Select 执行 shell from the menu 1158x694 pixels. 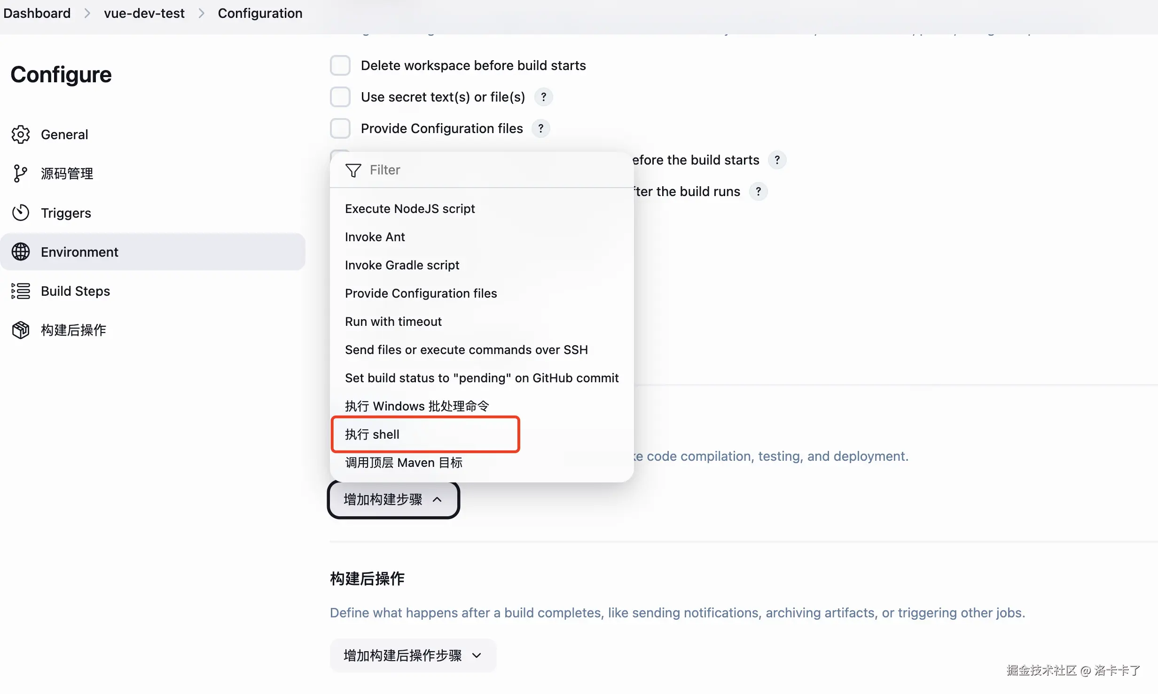pyautogui.click(x=425, y=434)
